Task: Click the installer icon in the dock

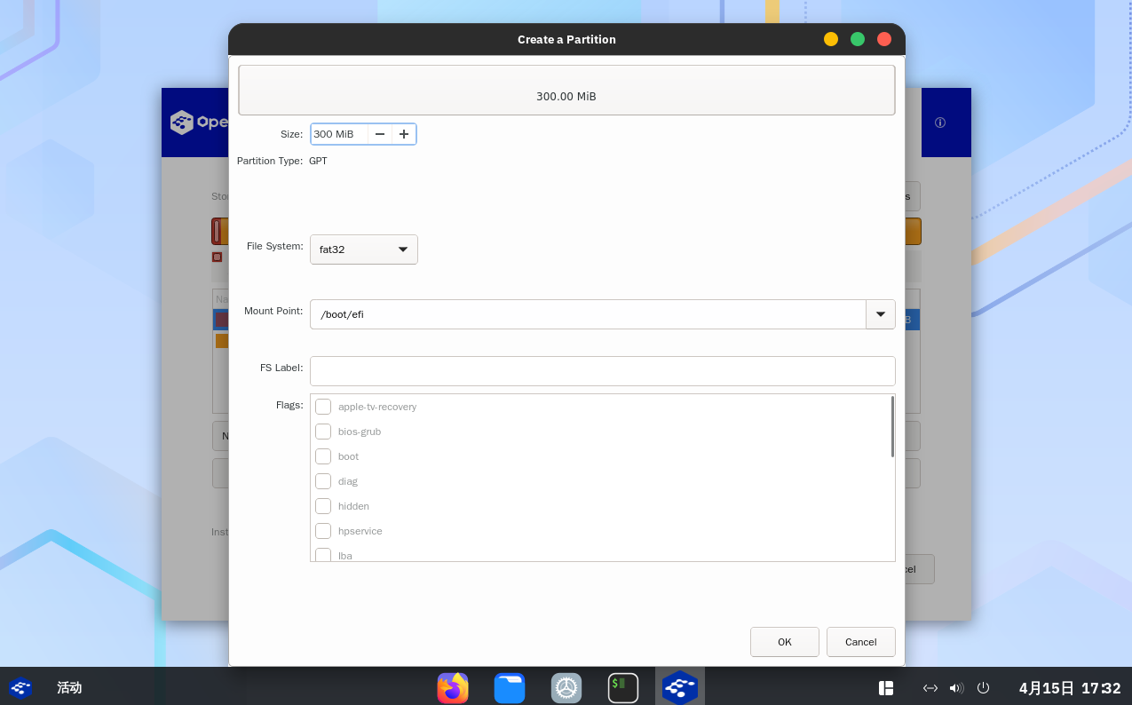Action: [680, 687]
